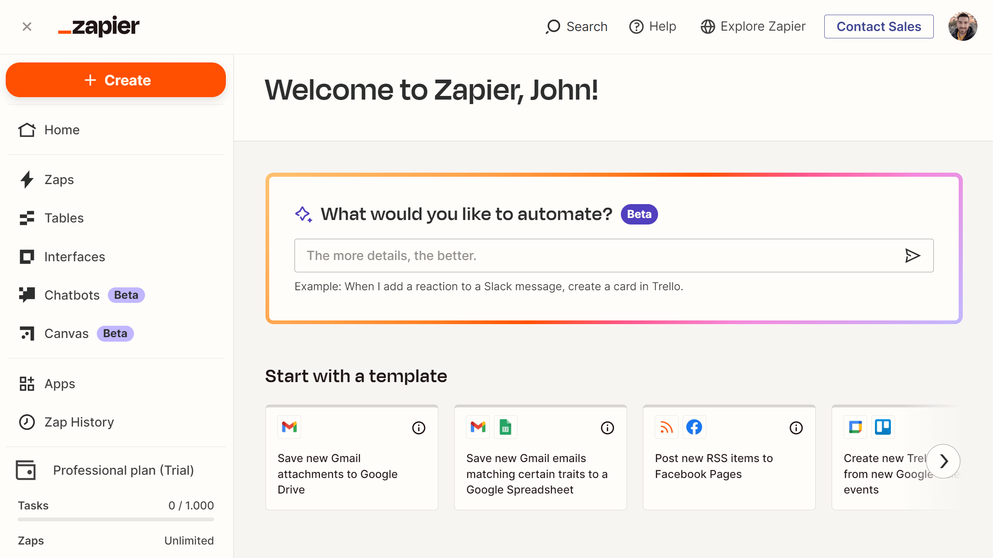
Task: Click the Google Sheets icon on template card
Action: (506, 427)
